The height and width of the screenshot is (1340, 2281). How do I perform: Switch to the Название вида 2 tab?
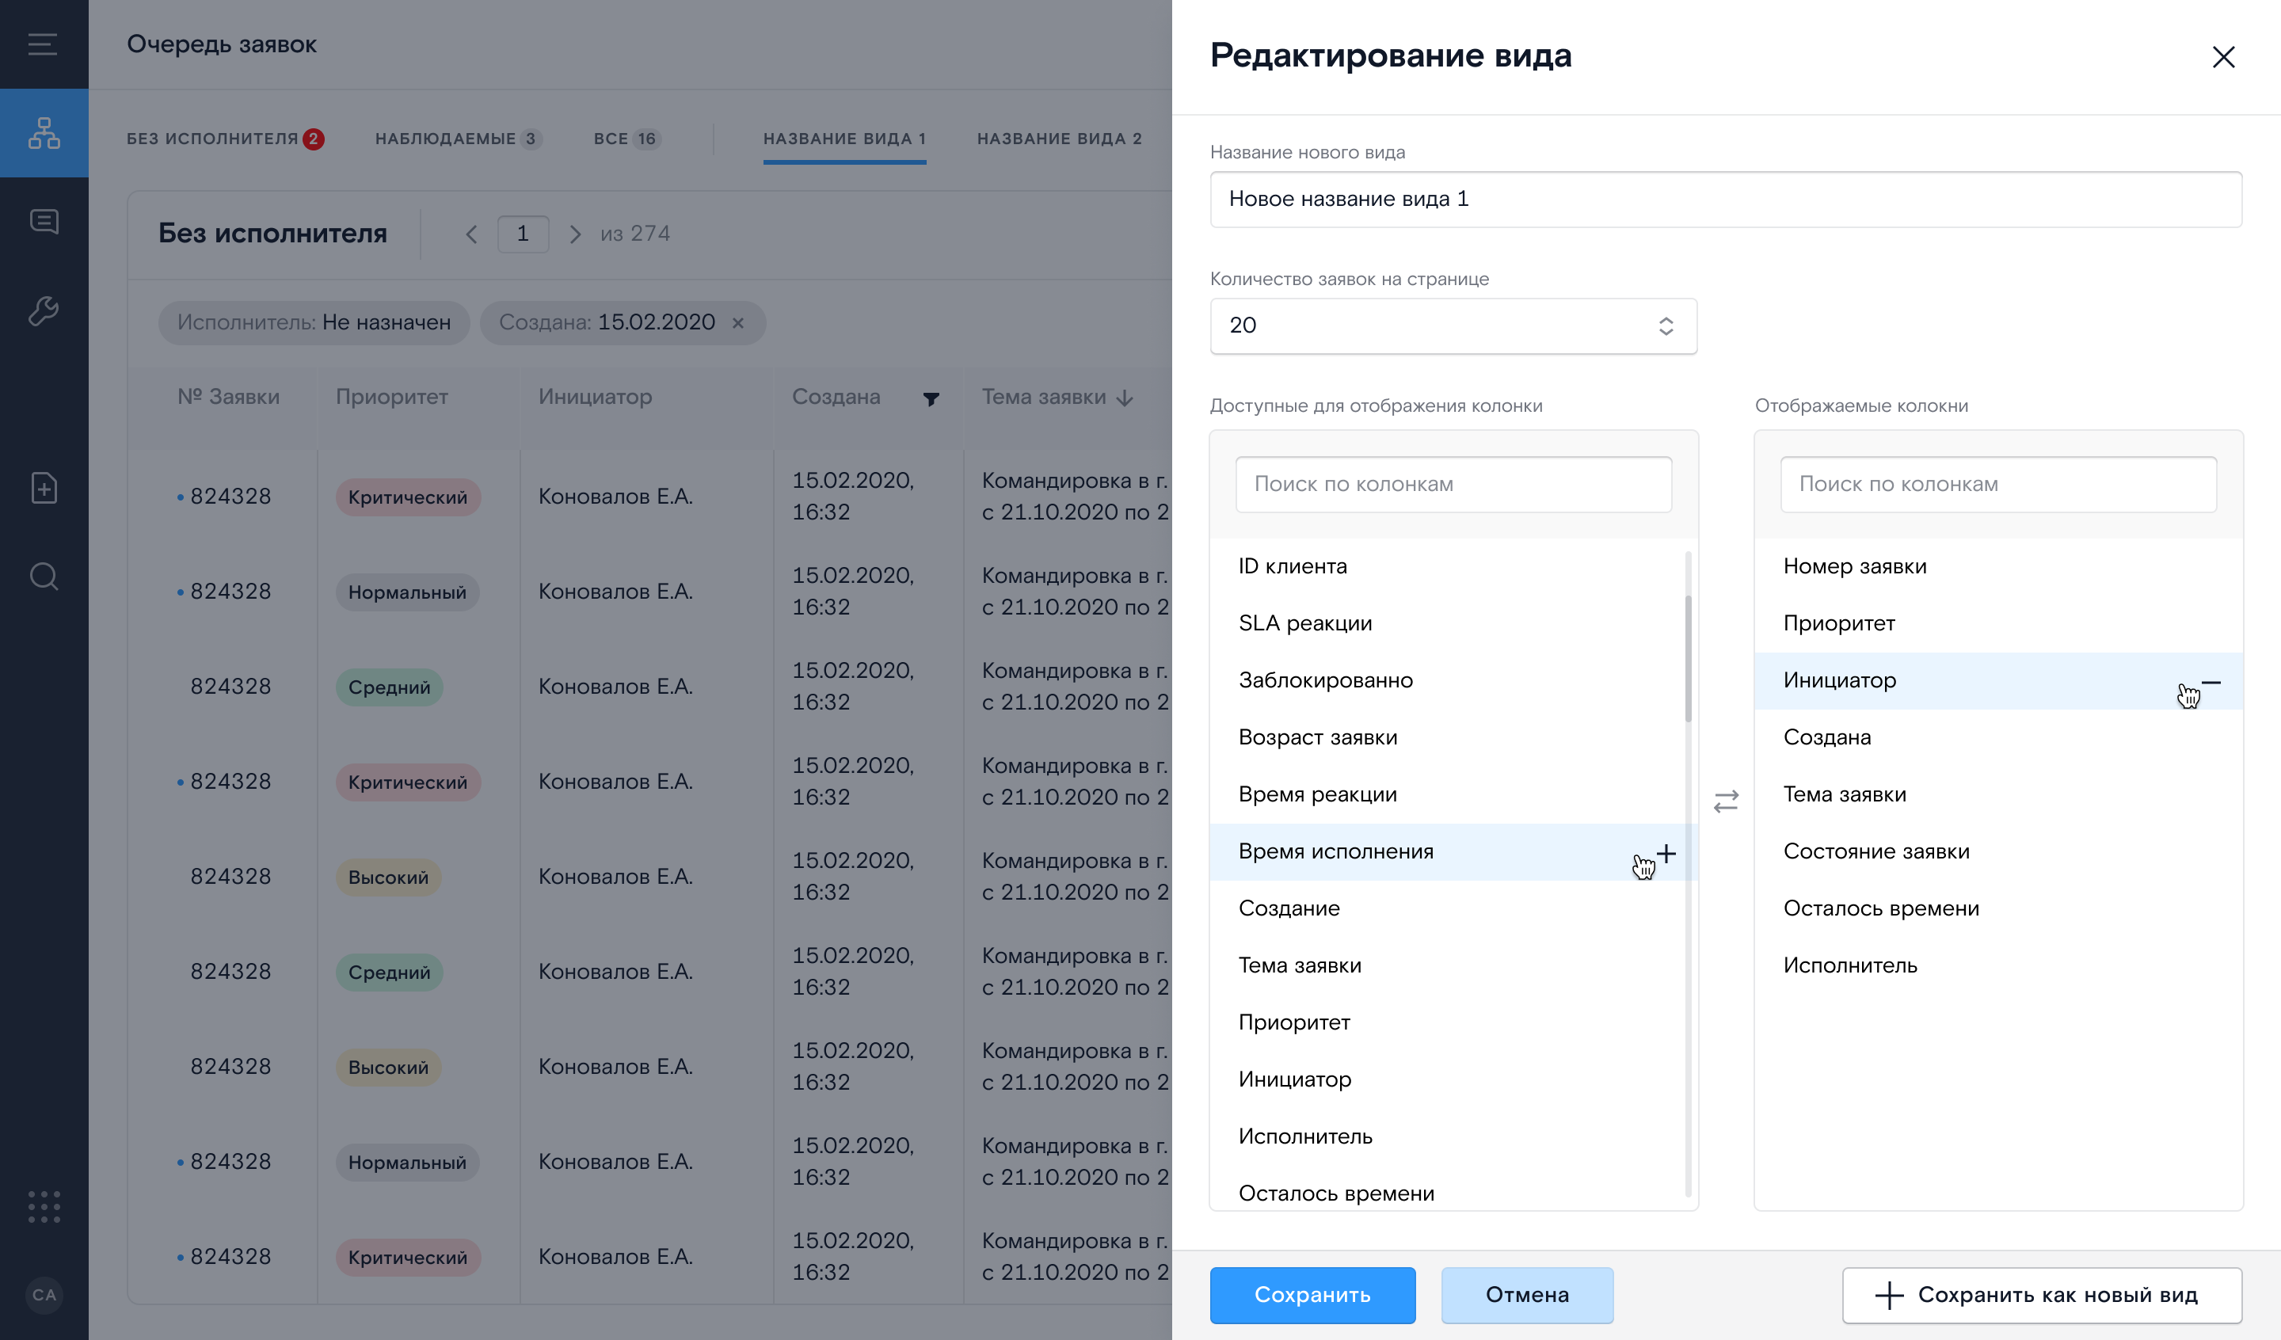pos(1059,139)
